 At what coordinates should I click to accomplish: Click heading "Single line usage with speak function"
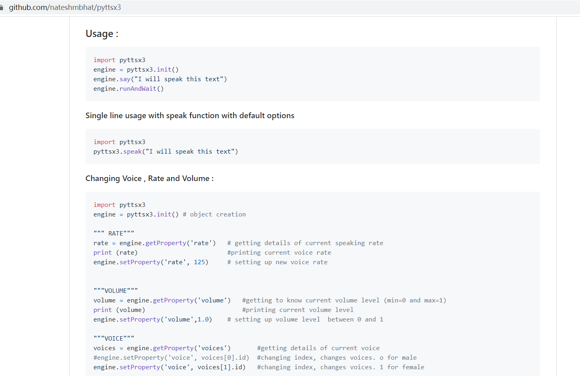(190, 115)
